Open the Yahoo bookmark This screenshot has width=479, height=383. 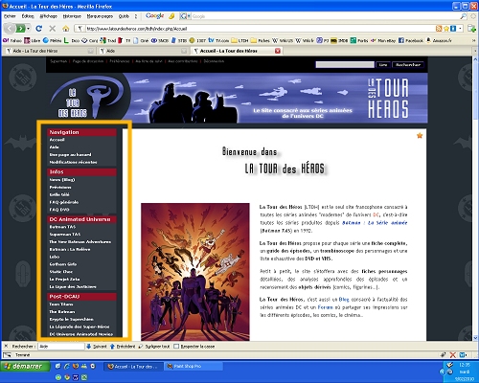pyautogui.click(x=11, y=40)
